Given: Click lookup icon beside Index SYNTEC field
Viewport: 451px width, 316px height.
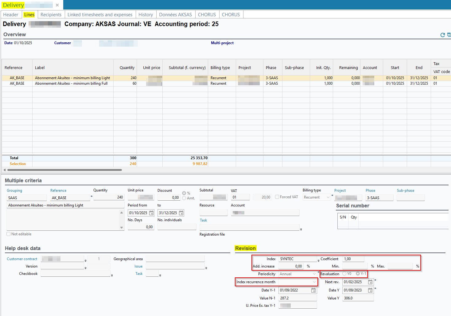Looking at the screenshot, I should click(318, 261).
